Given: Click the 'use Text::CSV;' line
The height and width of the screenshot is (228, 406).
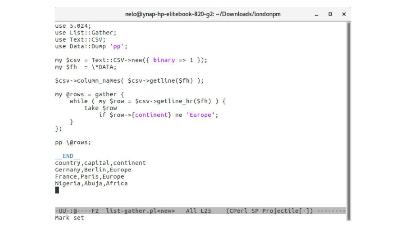Looking at the screenshot, I should coord(80,40).
